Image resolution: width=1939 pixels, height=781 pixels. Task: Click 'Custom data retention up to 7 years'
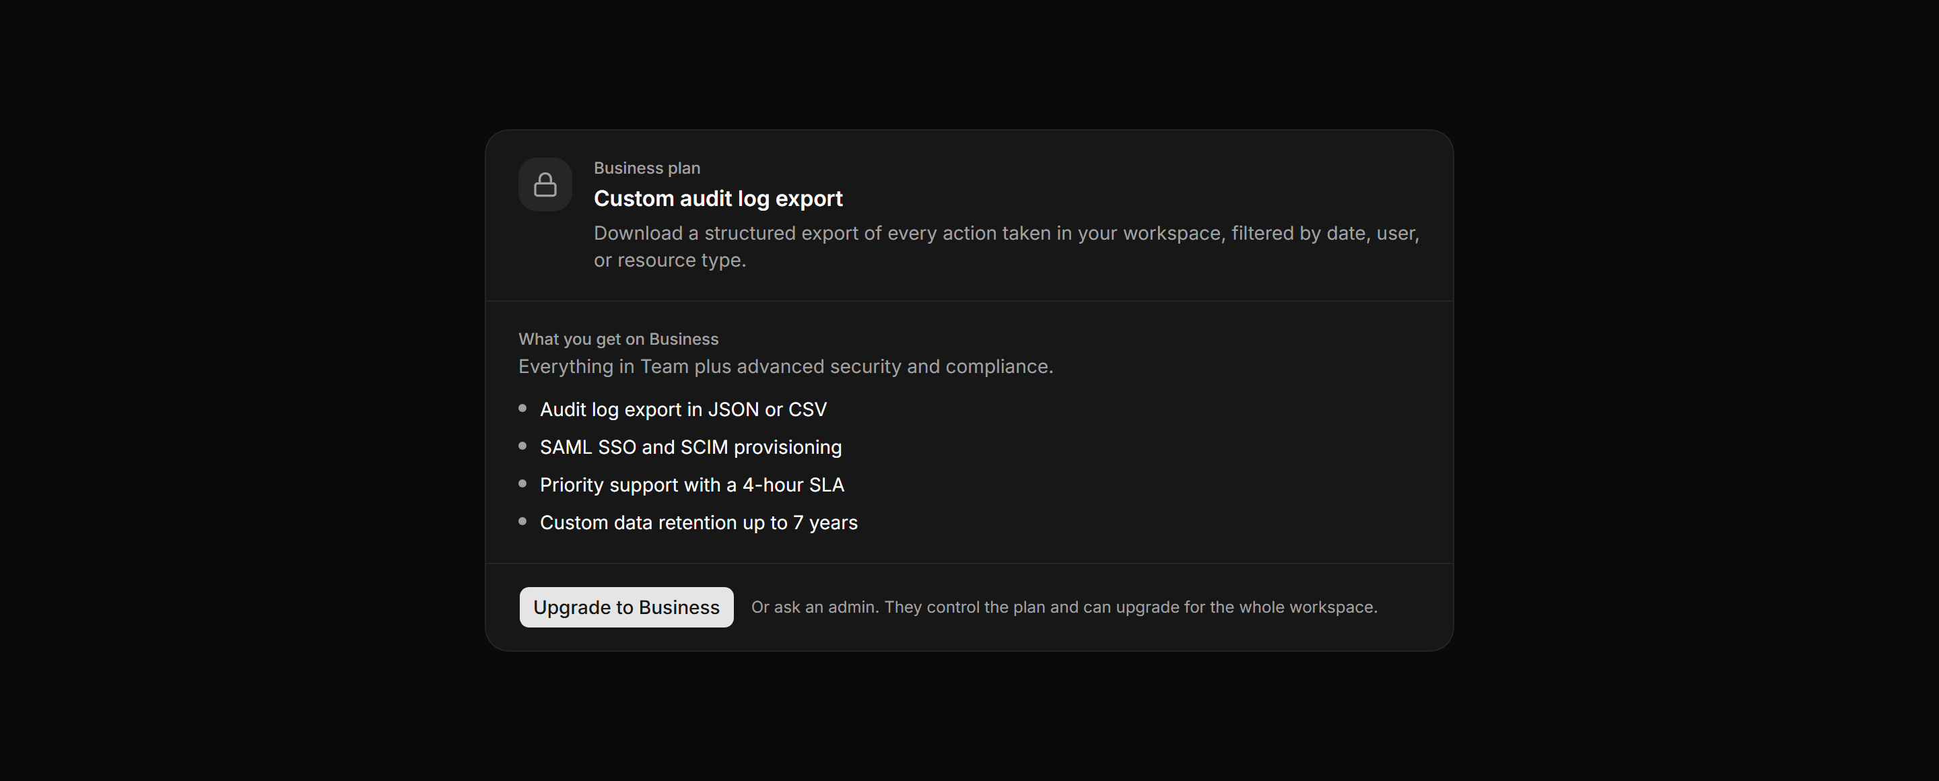pyautogui.click(x=699, y=522)
